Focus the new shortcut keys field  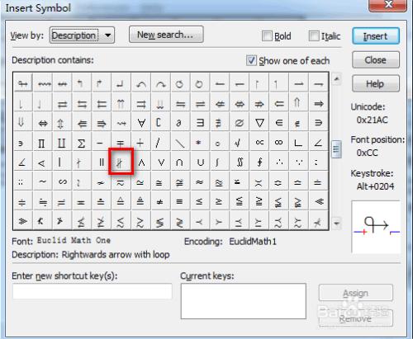click(93, 291)
